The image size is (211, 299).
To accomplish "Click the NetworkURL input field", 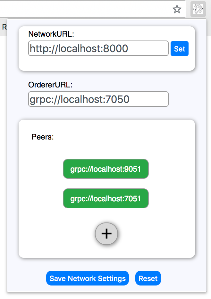I will [x=98, y=48].
